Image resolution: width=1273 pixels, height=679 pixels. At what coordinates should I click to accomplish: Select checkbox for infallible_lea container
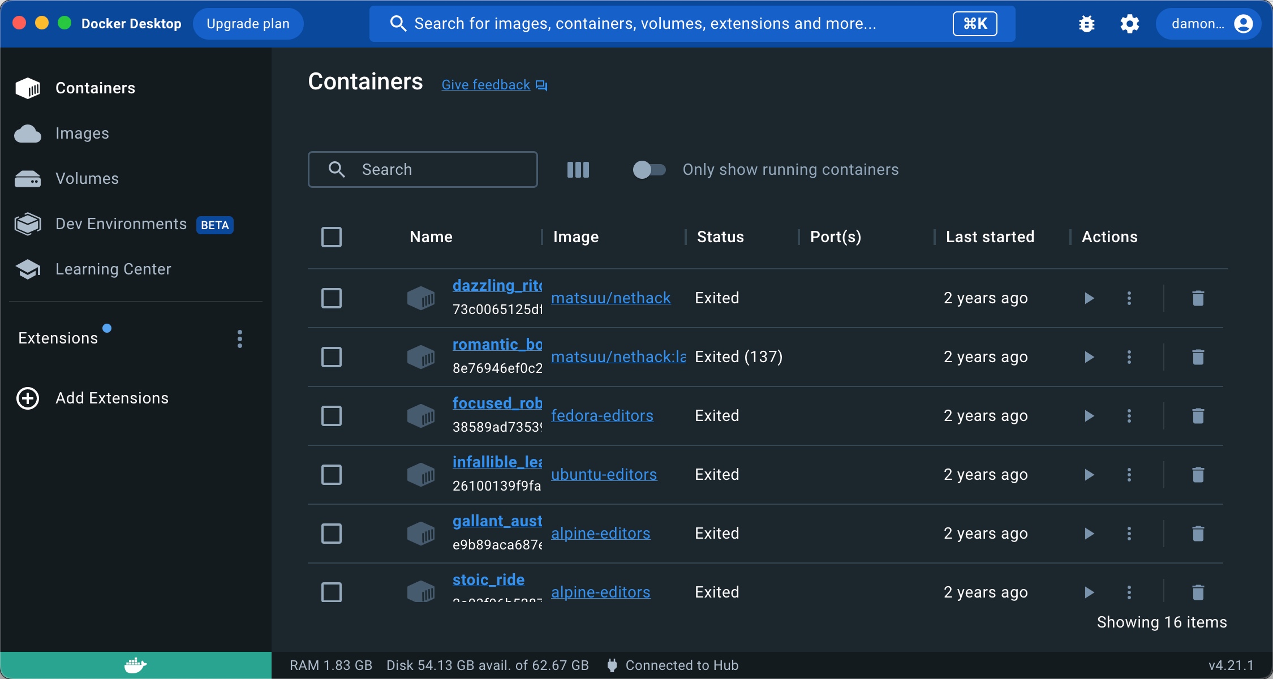(x=332, y=475)
